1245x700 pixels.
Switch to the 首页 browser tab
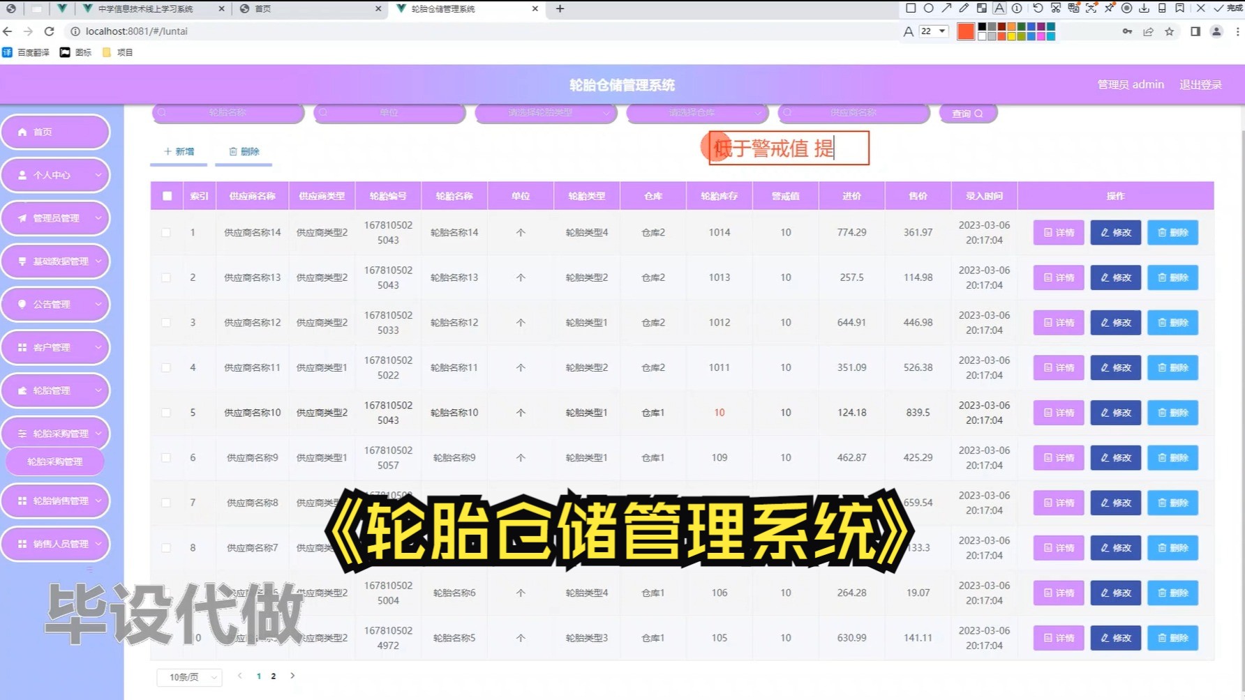point(311,9)
